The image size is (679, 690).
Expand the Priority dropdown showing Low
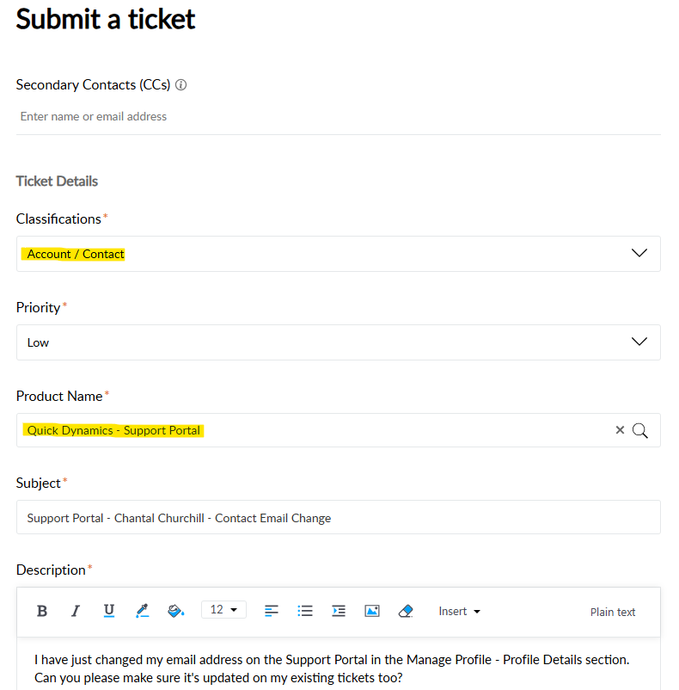point(639,342)
